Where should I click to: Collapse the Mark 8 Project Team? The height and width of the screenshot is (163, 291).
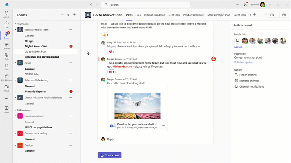(16, 30)
